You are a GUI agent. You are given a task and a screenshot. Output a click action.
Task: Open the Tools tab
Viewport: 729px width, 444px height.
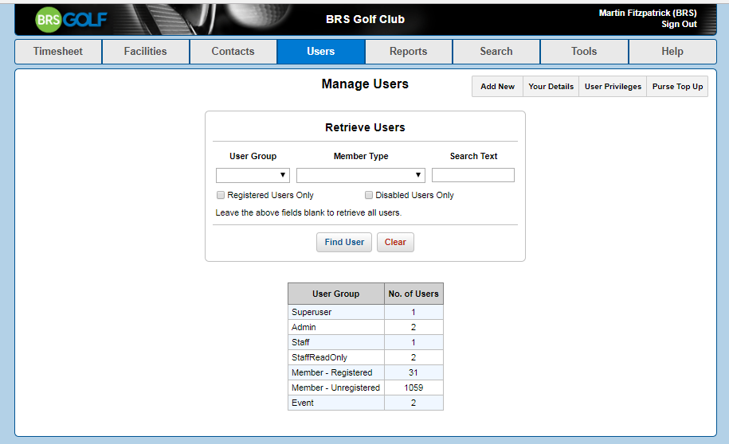tap(584, 51)
